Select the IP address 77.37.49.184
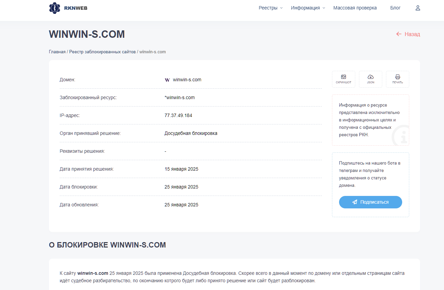The image size is (444, 290). coord(178,115)
